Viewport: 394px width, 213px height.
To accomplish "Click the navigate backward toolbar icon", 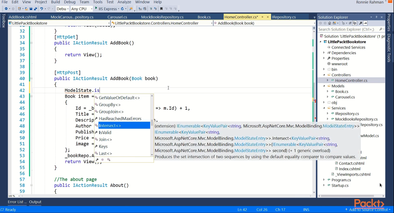I will (x=6, y=9).
